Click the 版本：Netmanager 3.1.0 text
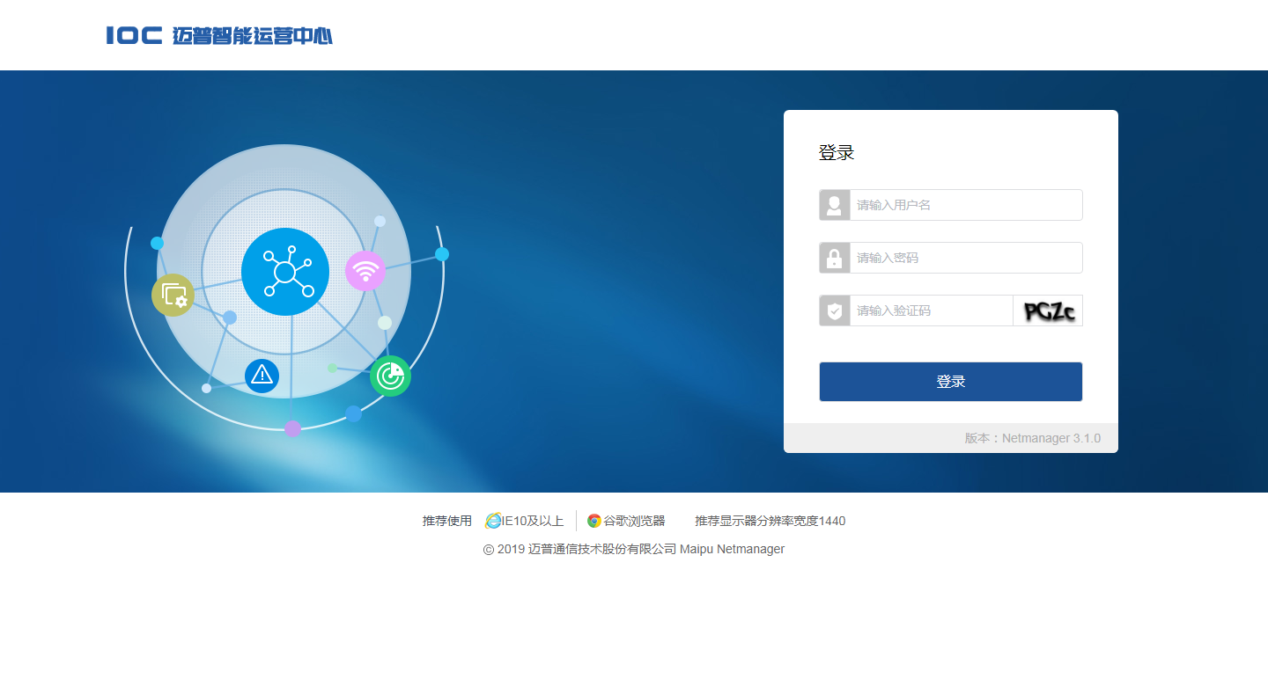Viewport: 1268px width, 694px height. click(x=1033, y=438)
